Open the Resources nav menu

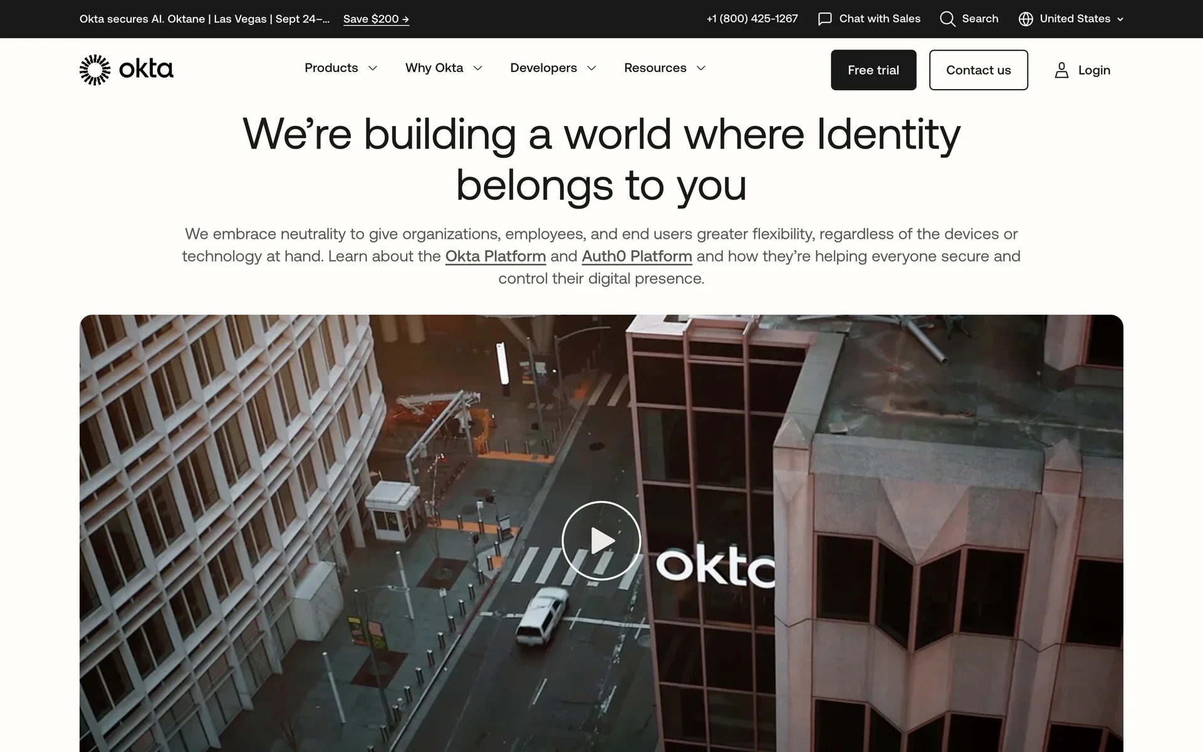click(655, 68)
